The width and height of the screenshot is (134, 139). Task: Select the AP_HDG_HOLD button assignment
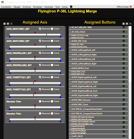(98, 32)
